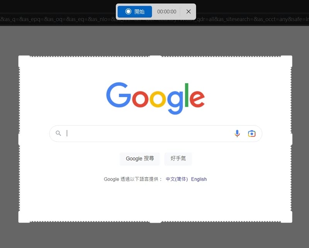Click the 00:00:00 recording timer
309x248 pixels.
[x=166, y=12]
